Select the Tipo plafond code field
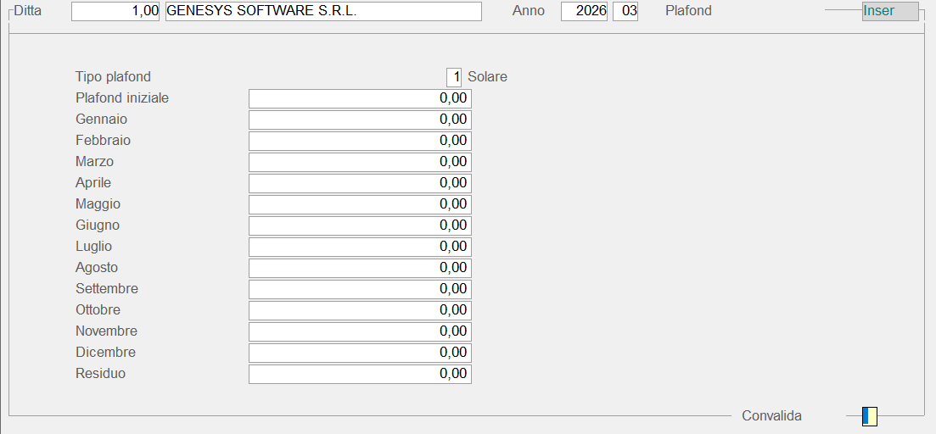 (x=454, y=77)
